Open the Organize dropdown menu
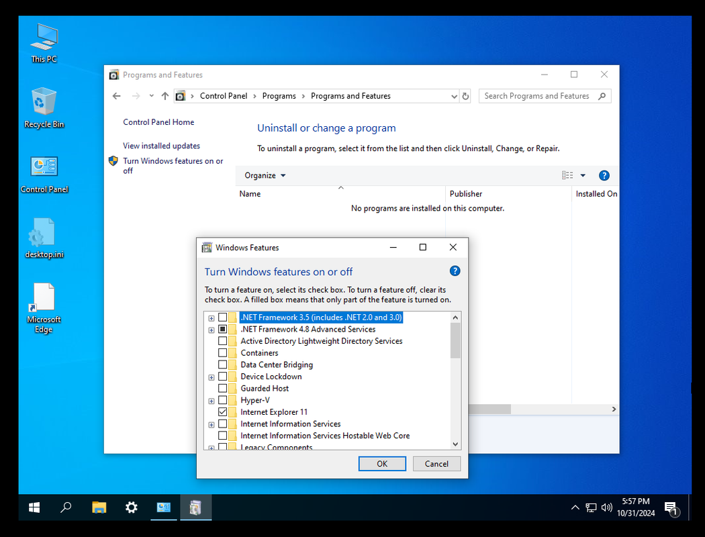705x537 pixels. coord(265,175)
